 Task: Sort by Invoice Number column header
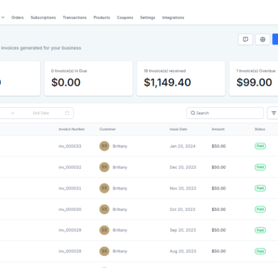pyautogui.click(x=71, y=129)
